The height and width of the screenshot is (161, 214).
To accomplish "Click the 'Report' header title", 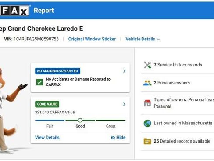I will tap(44, 11).
